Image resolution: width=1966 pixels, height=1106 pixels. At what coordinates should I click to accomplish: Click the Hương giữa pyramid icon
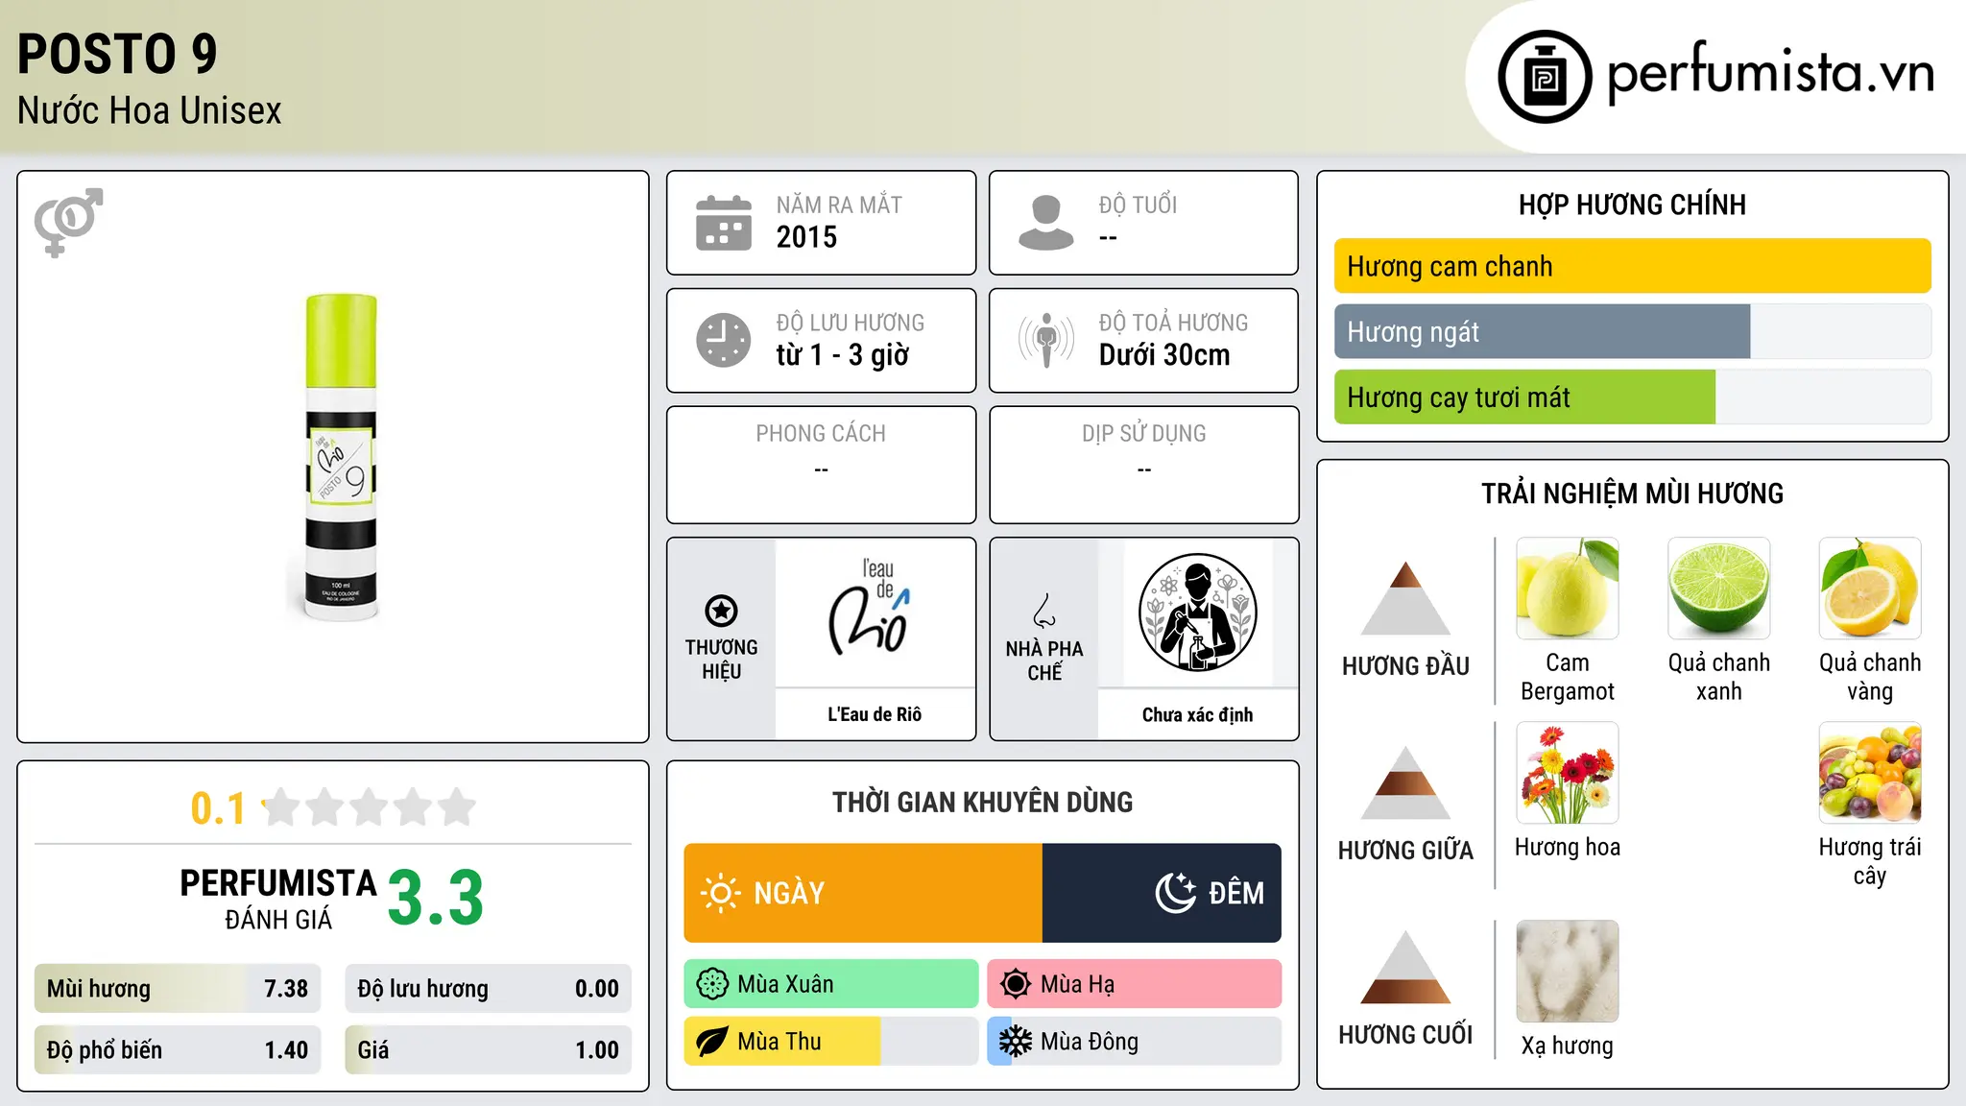click(1405, 782)
